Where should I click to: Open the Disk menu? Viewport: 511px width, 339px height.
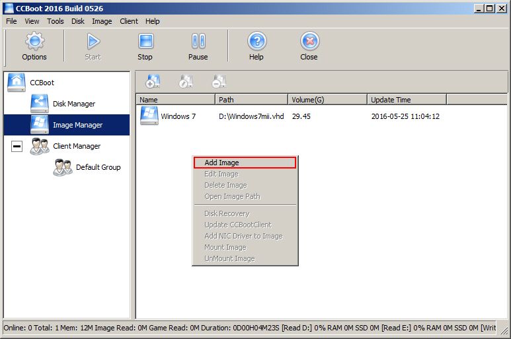(x=78, y=21)
